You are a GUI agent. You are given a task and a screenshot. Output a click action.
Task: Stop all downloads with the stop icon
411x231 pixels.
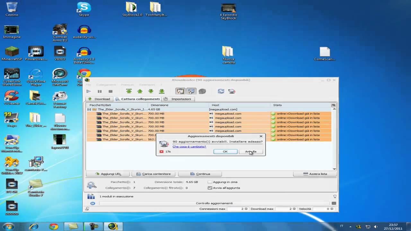tap(110, 91)
